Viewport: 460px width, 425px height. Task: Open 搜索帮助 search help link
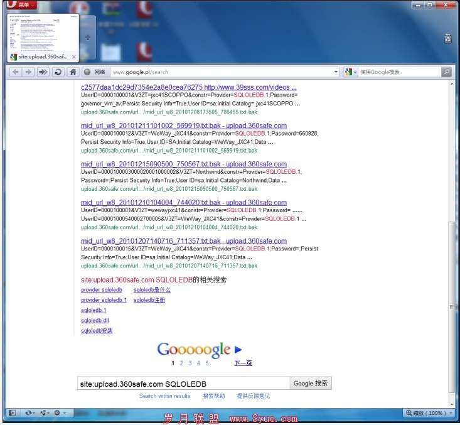click(214, 396)
